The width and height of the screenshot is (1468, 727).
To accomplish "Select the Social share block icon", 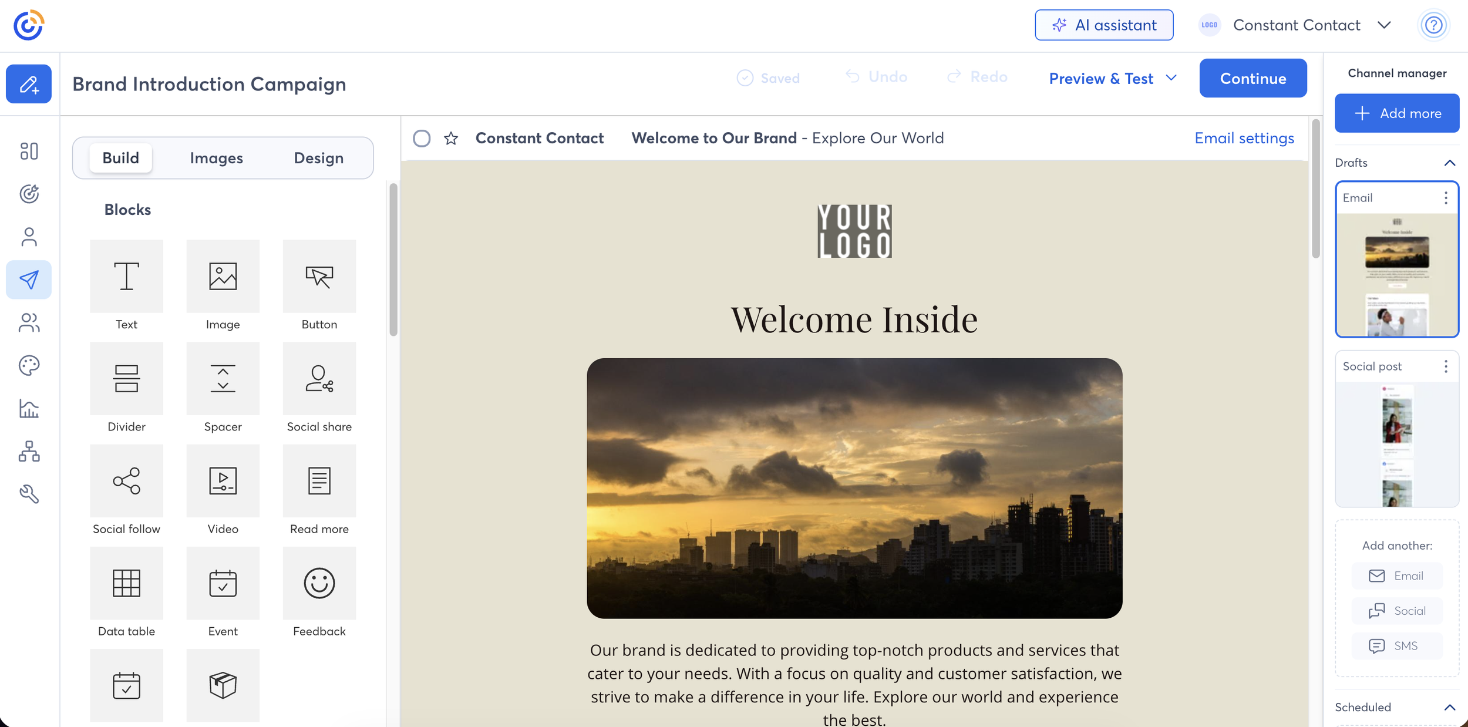I will 319,379.
